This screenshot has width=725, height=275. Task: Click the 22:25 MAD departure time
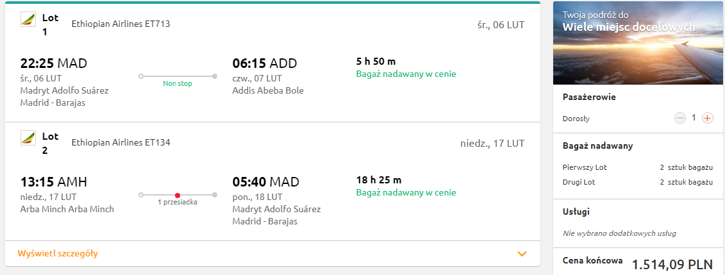click(54, 63)
